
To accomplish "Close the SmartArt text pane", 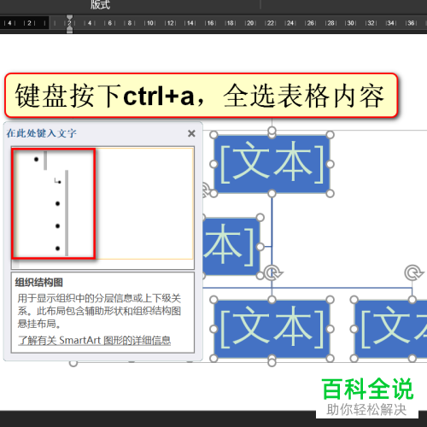I will point(191,133).
